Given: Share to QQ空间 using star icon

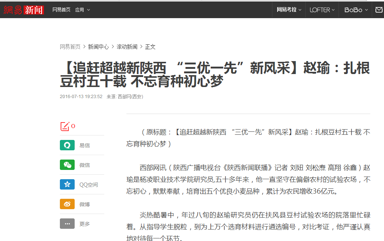Looking at the screenshot, I should [67, 185].
